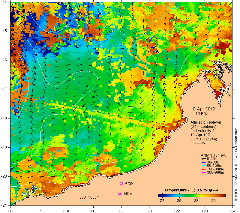Click the '28' color bar tick label
The width and height of the screenshot is (240, 213).
(x=179, y=201)
